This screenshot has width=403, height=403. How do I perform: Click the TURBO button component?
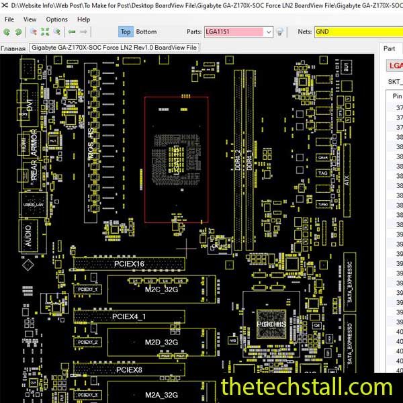(323, 204)
